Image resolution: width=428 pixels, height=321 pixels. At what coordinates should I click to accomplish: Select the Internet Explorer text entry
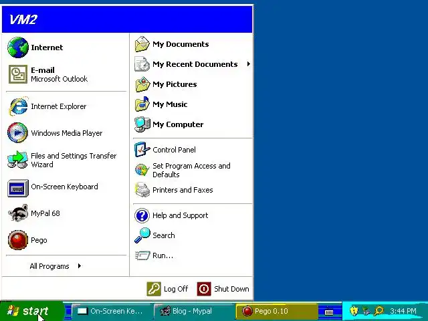(x=59, y=106)
